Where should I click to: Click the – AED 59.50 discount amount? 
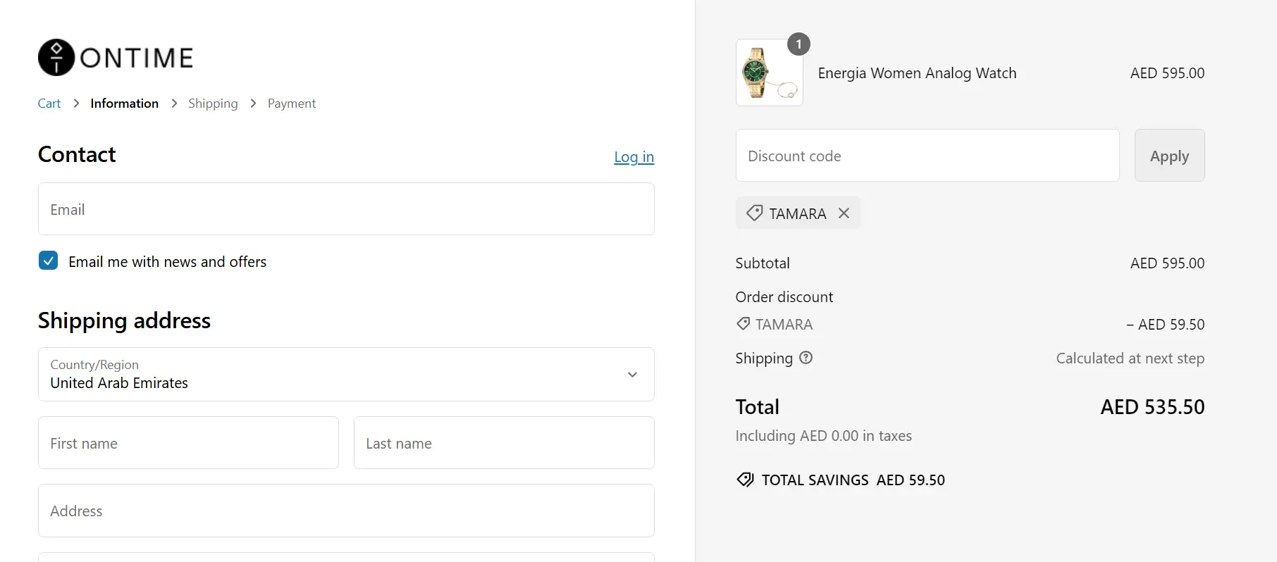1165,325
